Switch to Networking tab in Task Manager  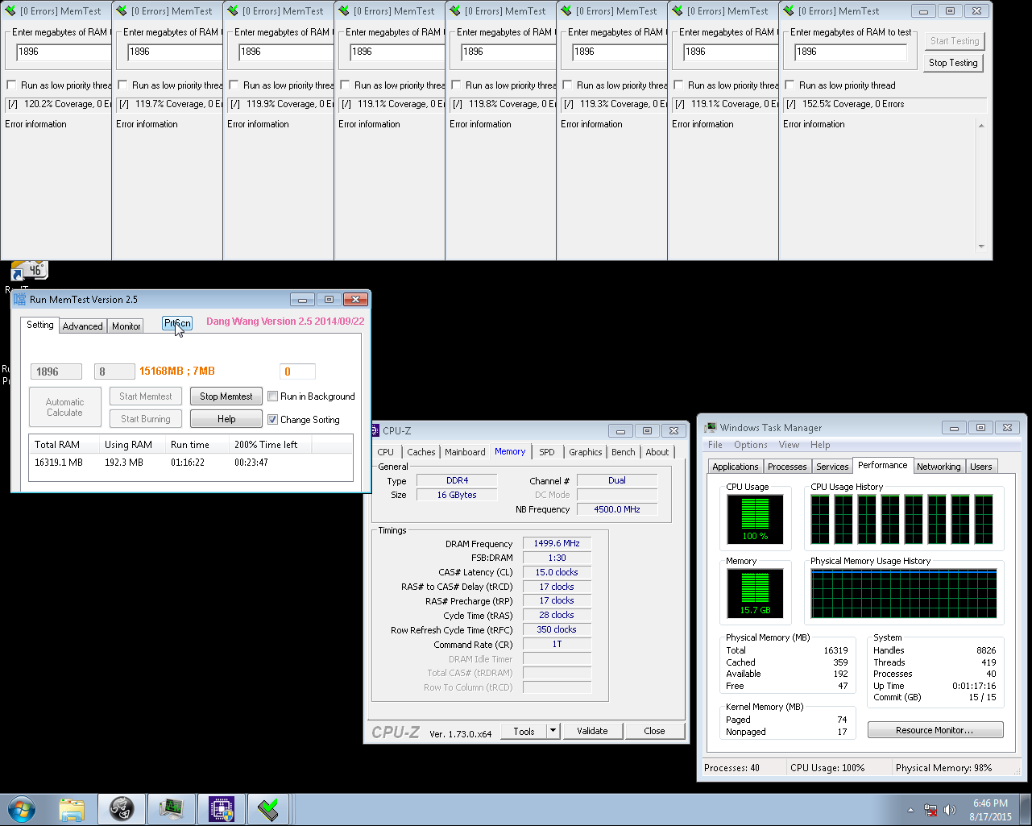click(939, 467)
